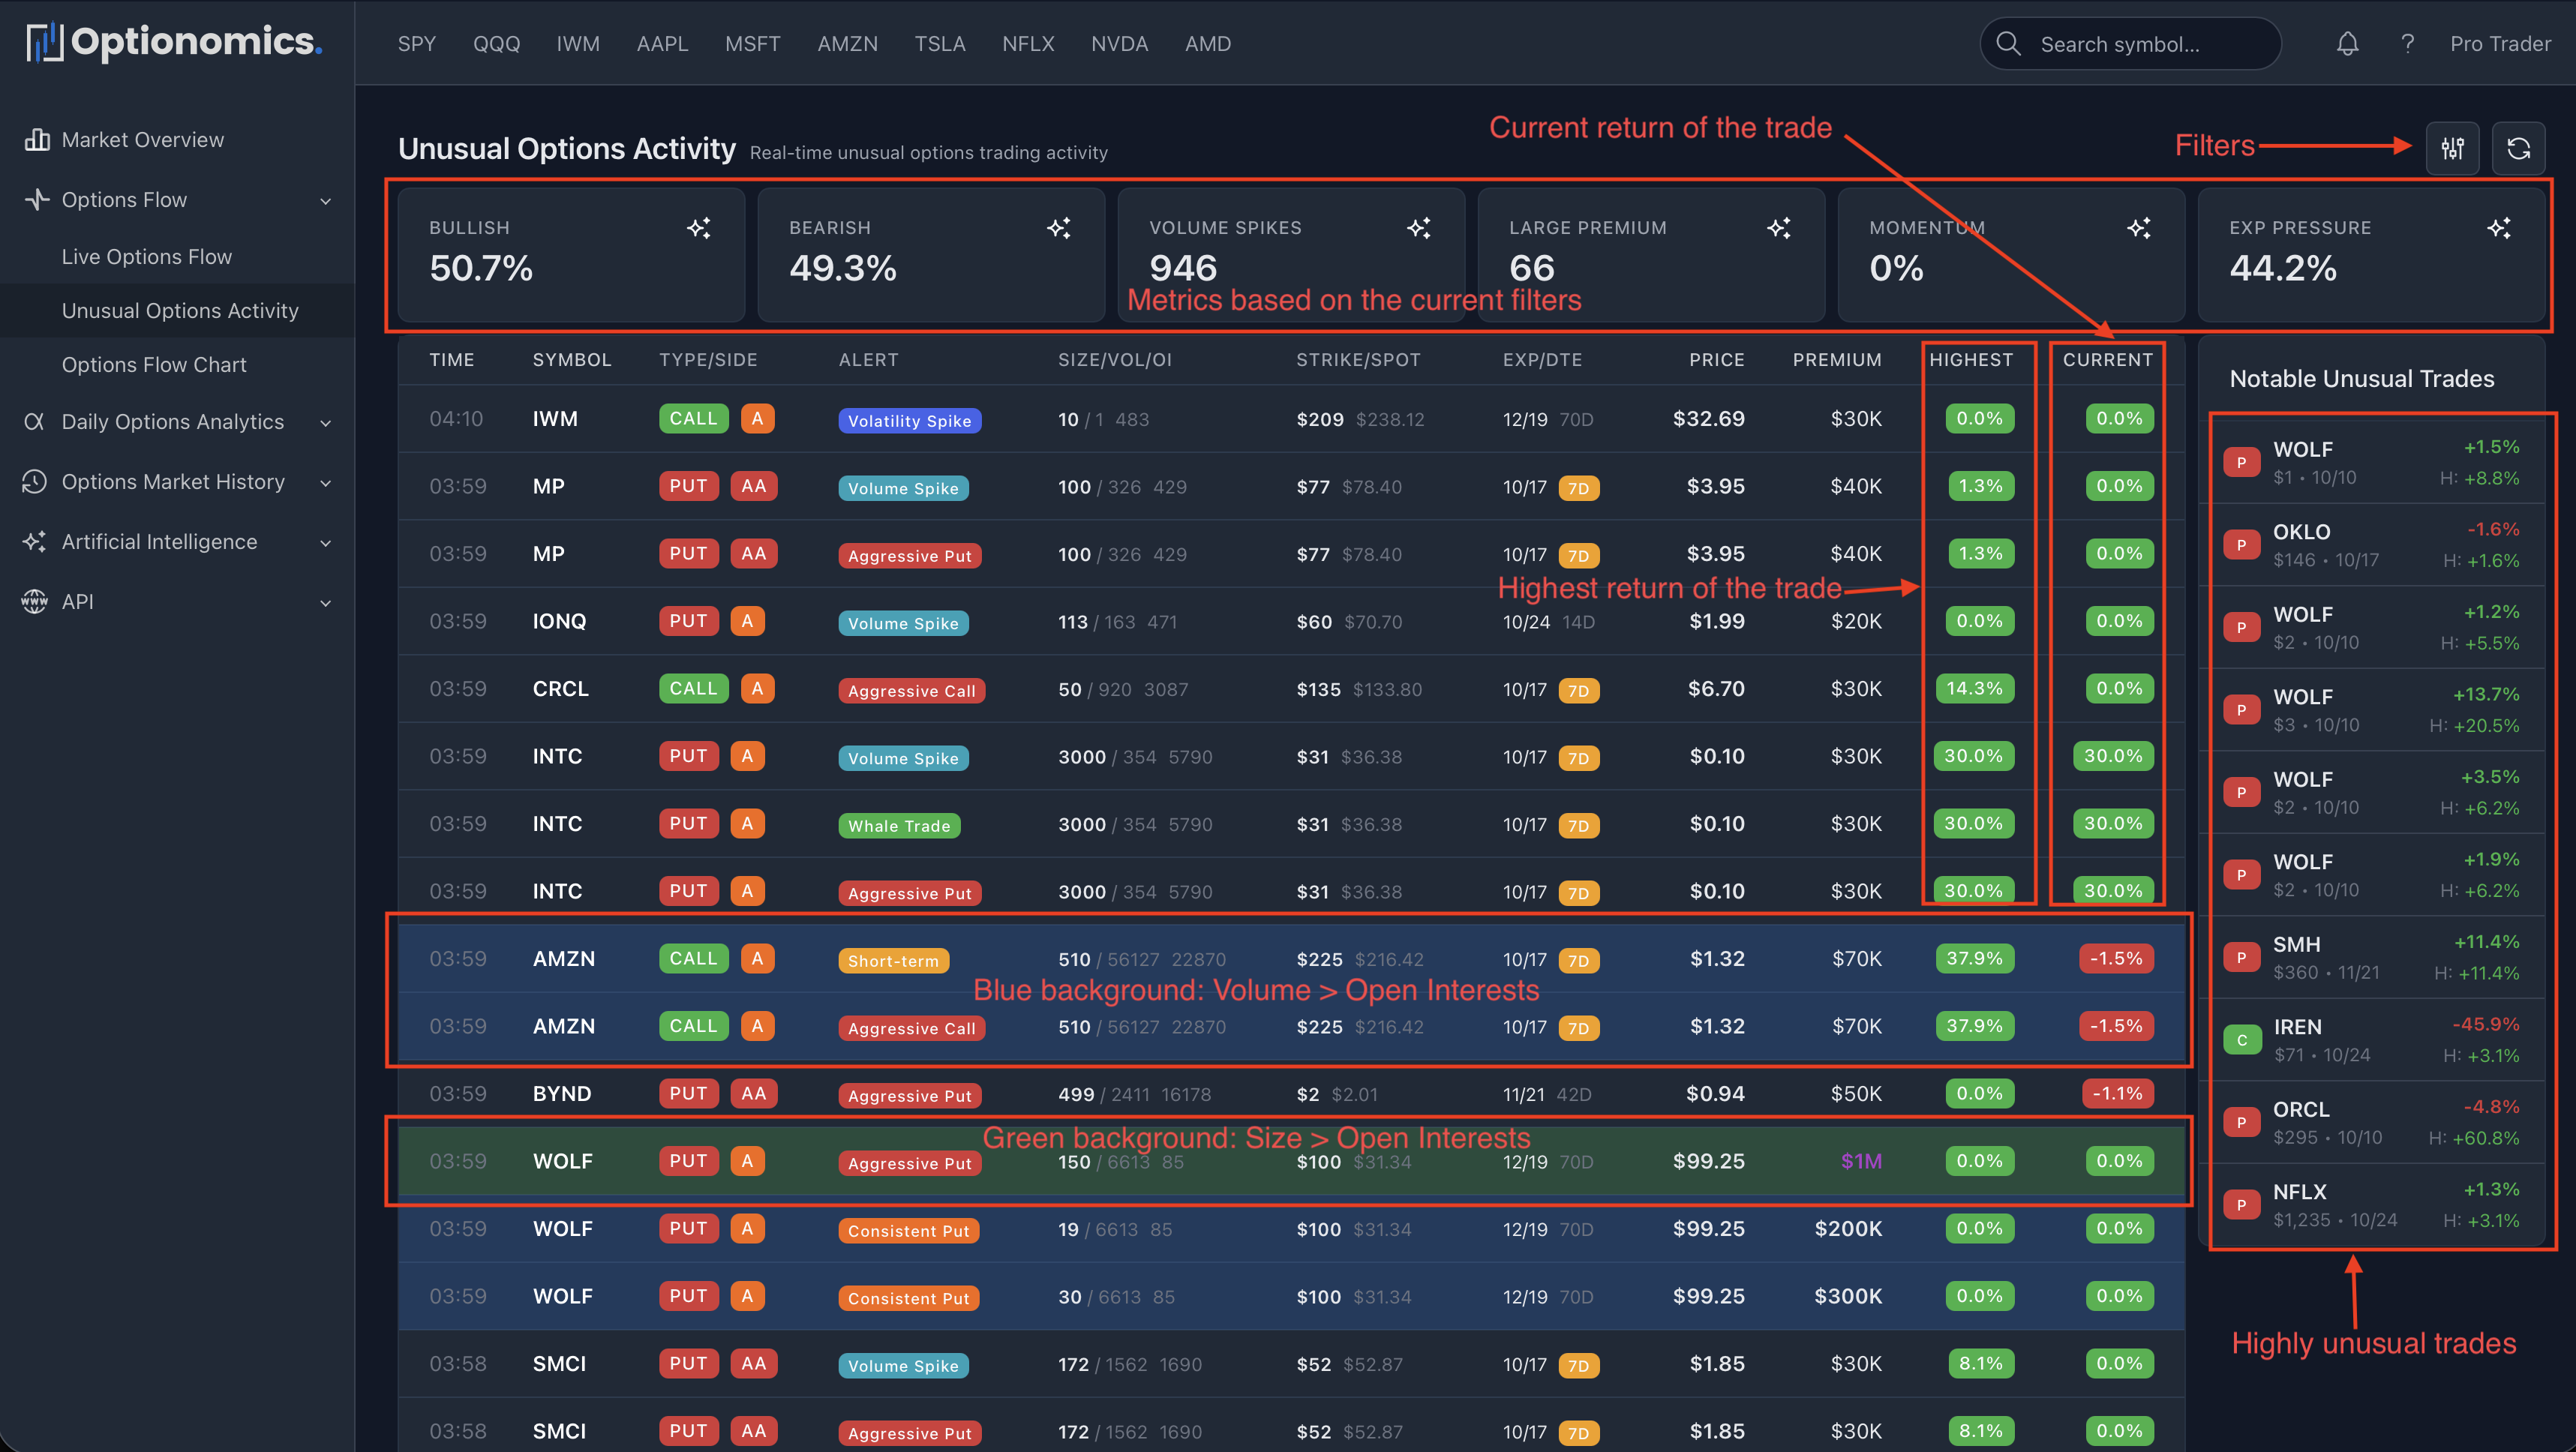
Task: Select the Daily Options Analytics alpha icon
Action: tap(34, 421)
